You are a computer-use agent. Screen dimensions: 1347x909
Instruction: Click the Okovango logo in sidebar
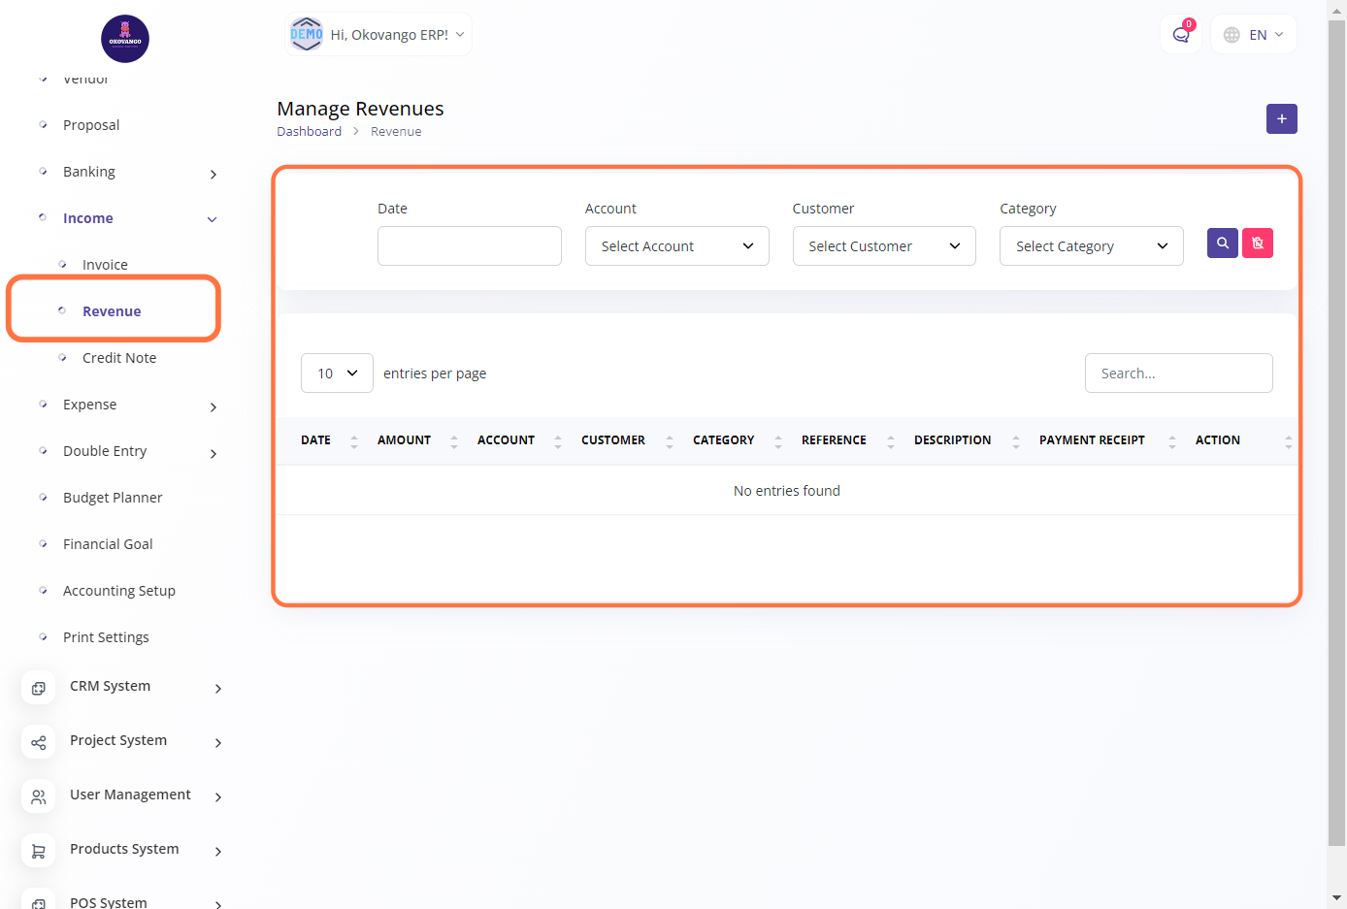point(125,39)
